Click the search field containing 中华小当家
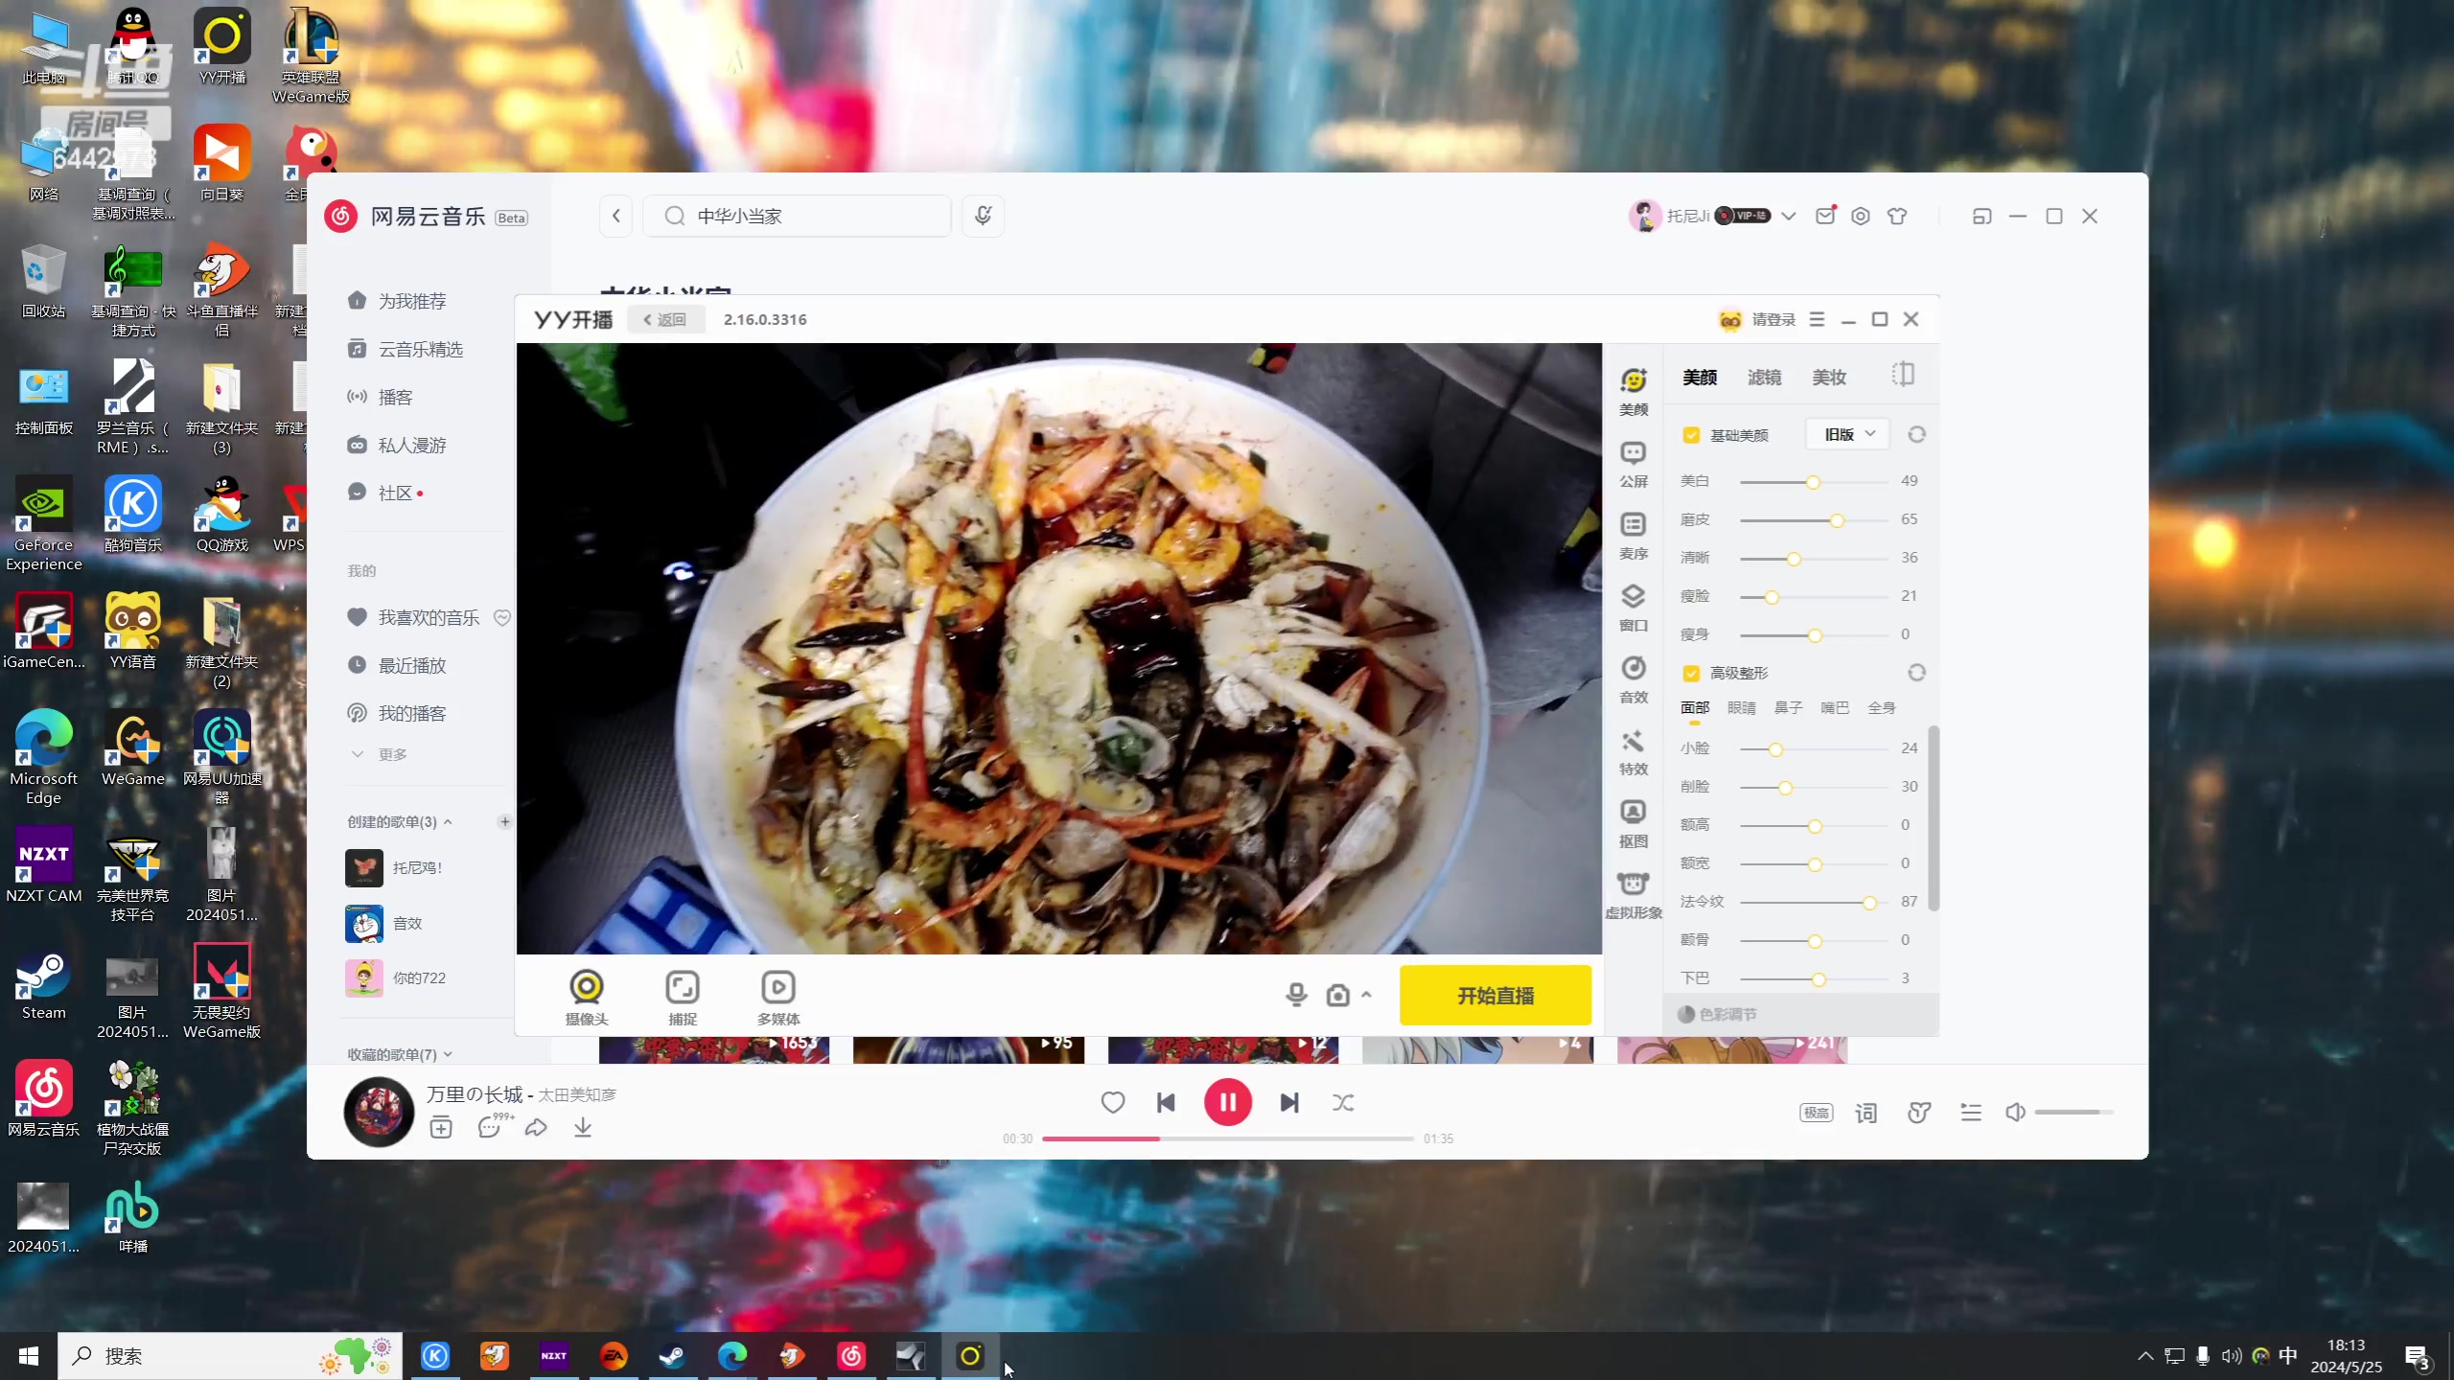Image resolution: width=2454 pixels, height=1380 pixels. (x=797, y=217)
